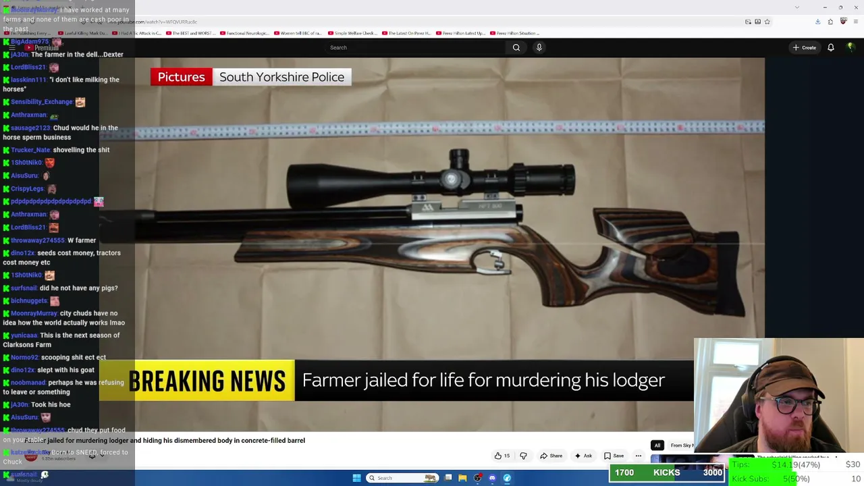Image resolution: width=864 pixels, height=486 pixels.
Task: Click chat username Normo92
Action: pos(24,358)
